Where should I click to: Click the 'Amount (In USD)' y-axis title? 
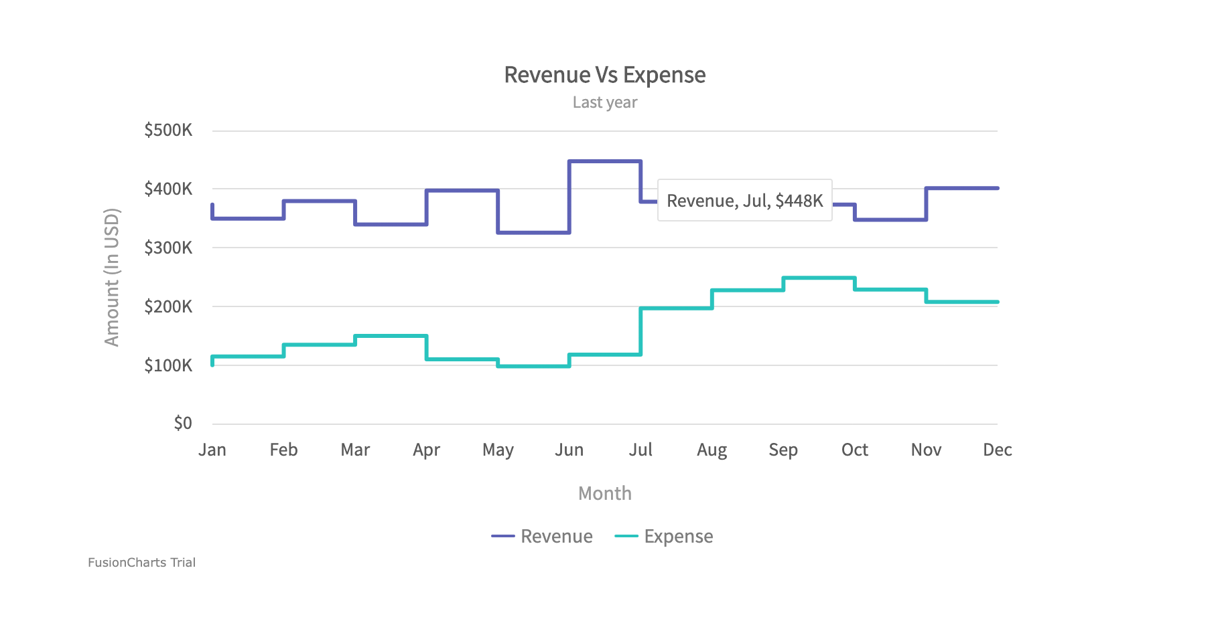pyautogui.click(x=112, y=277)
